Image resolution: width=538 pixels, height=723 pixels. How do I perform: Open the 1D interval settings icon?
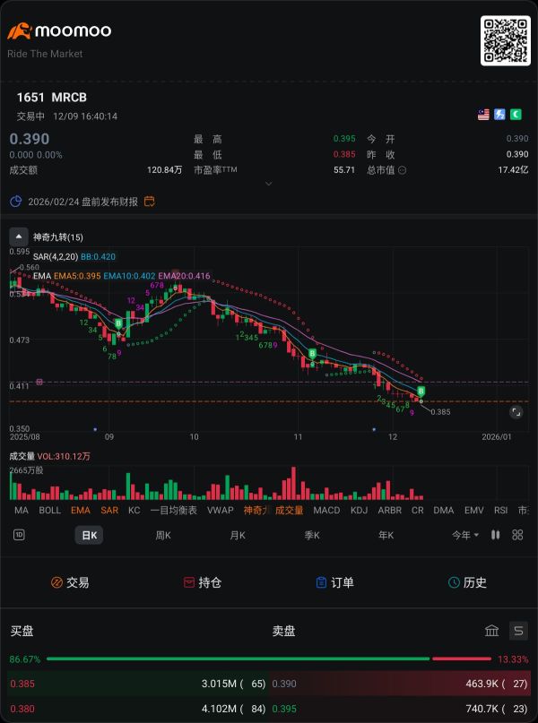pyautogui.click(x=19, y=535)
